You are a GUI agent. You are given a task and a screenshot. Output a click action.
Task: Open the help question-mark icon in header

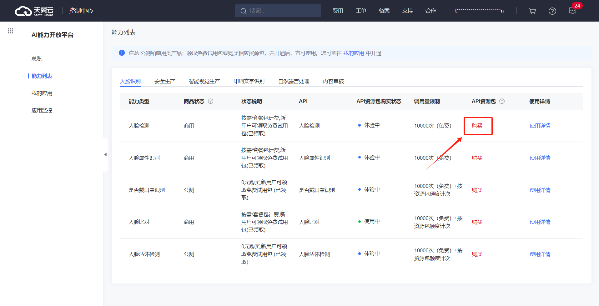pyautogui.click(x=552, y=11)
